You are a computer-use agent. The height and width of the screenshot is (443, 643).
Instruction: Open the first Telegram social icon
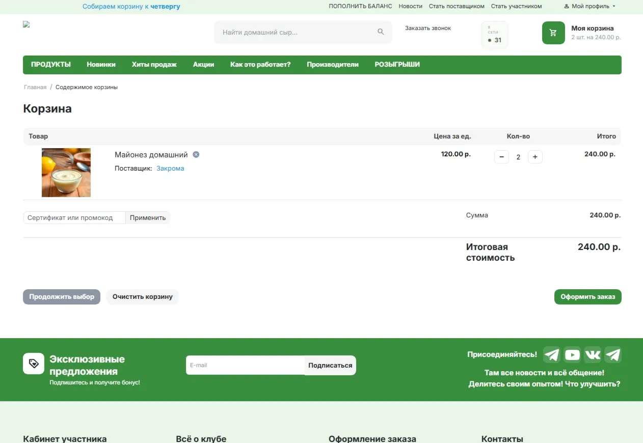(552, 354)
